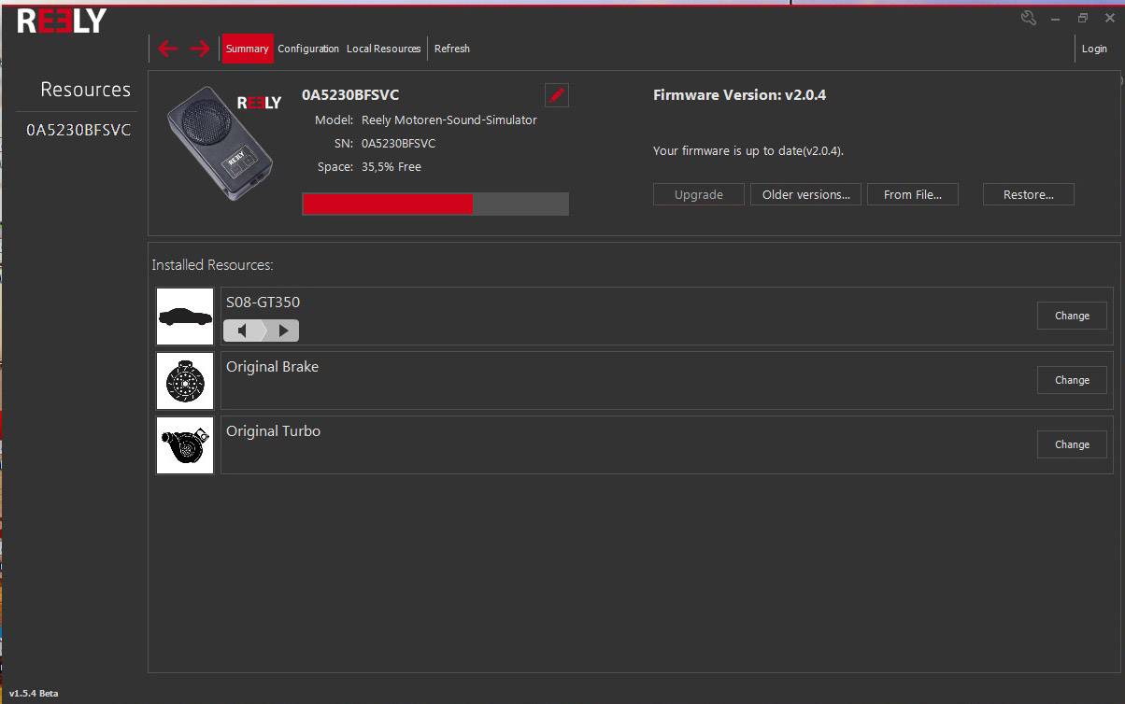
Task: Switch to the Configuration tab
Action: click(x=307, y=48)
